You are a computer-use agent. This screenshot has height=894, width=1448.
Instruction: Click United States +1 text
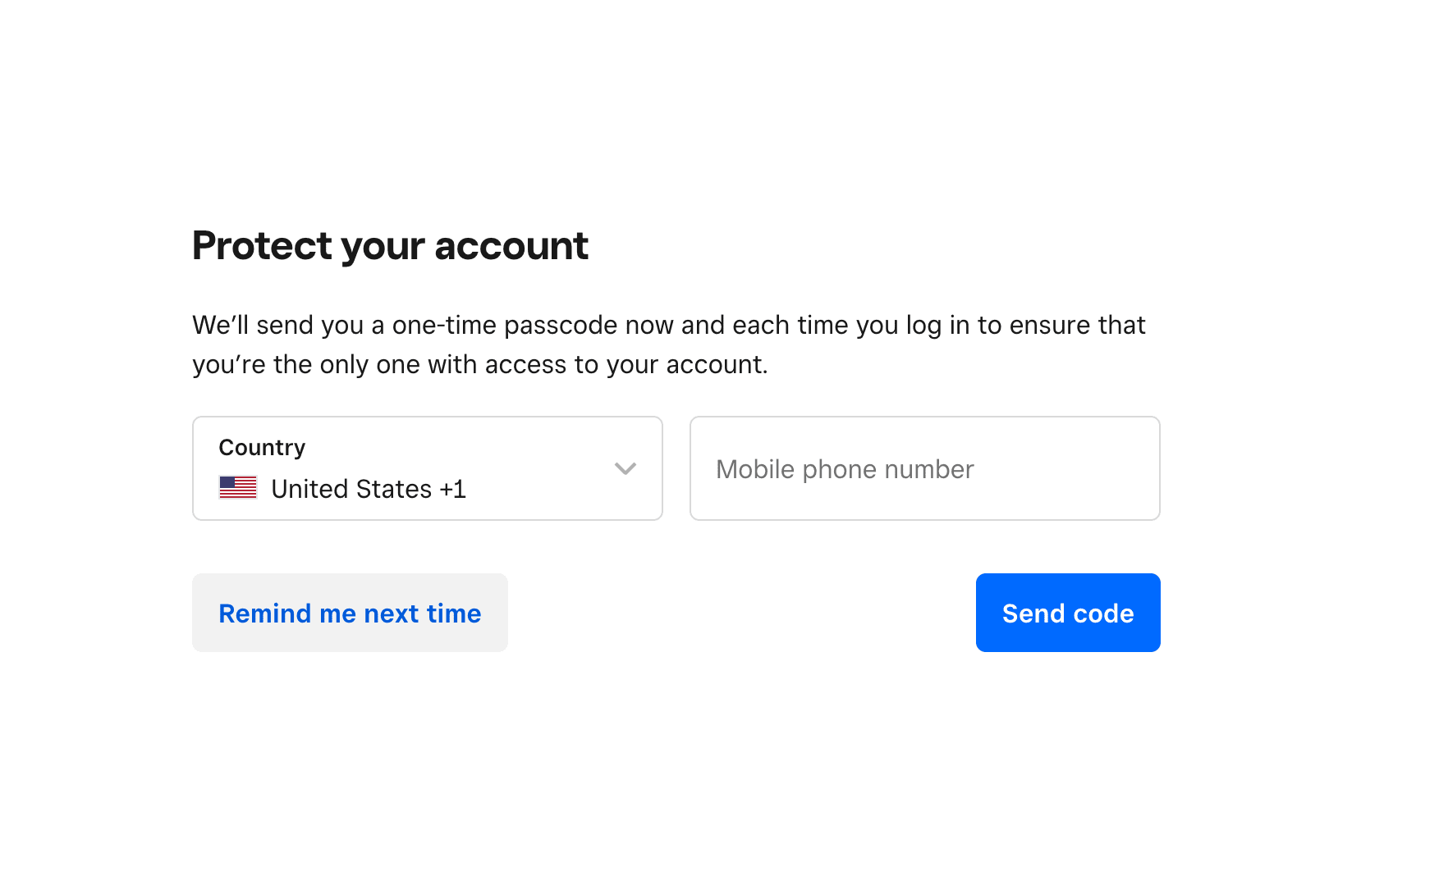coord(369,488)
